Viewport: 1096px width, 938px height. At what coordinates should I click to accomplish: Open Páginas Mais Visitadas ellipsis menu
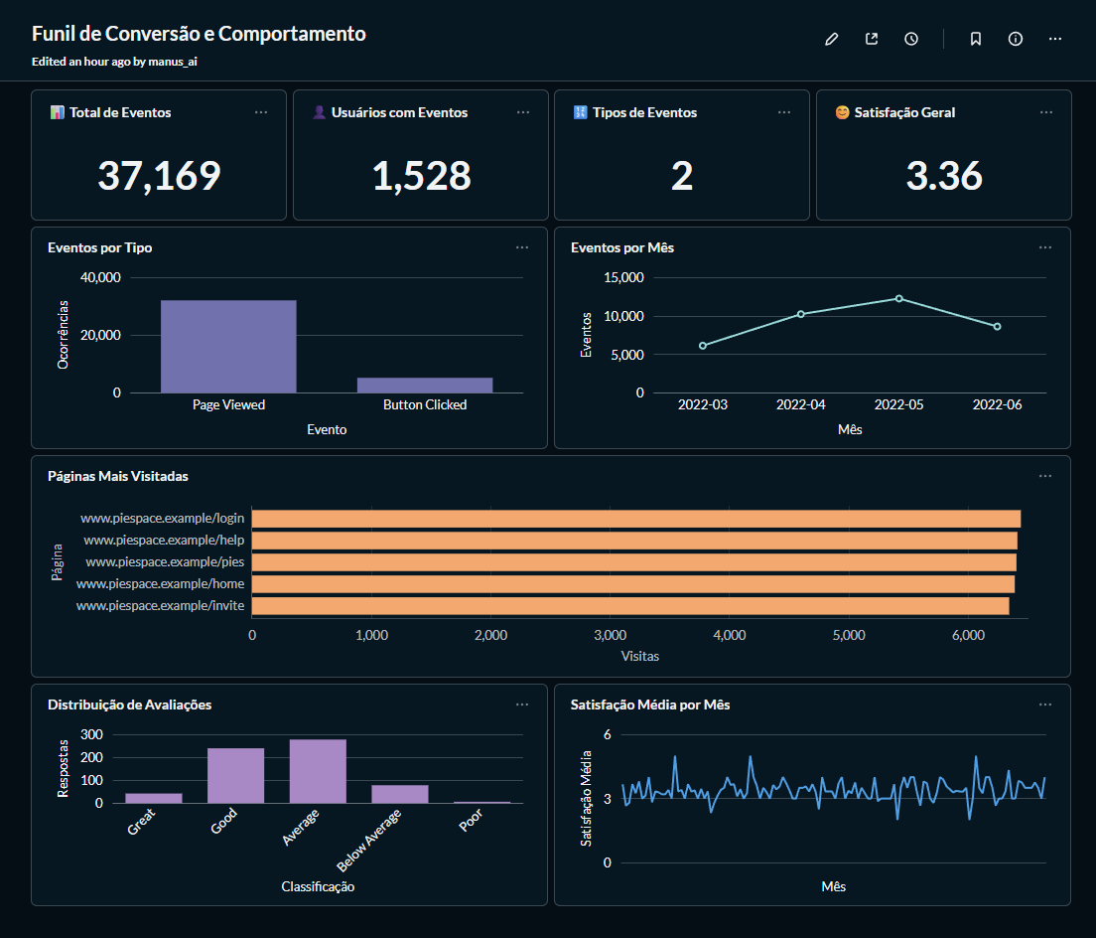[x=1045, y=476]
